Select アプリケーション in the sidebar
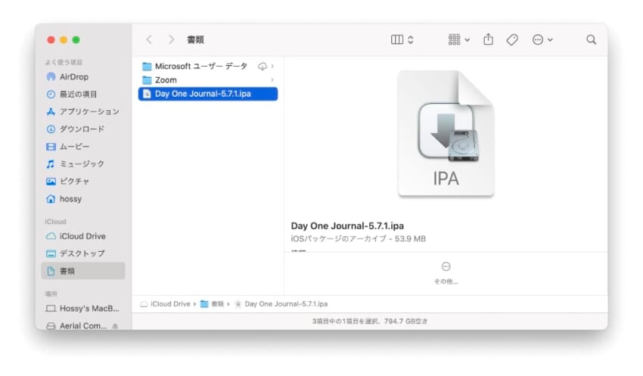This screenshot has width=643, height=376. coord(89,111)
